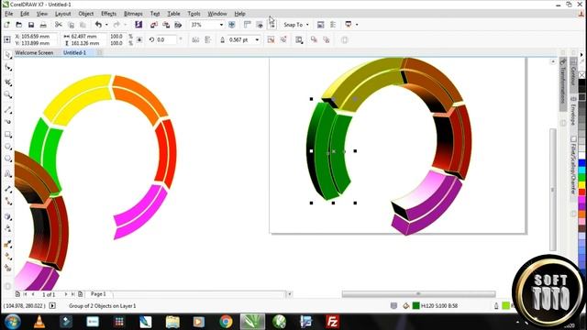Select the Transparency tool

point(8,228)
